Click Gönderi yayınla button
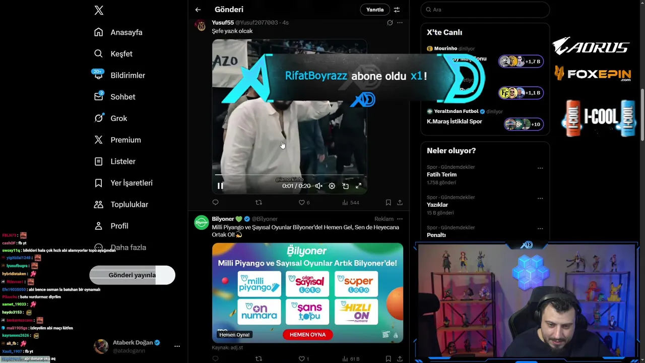The image size is (645, 363). (132, 275)
